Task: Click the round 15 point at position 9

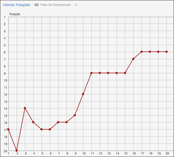Action: click(125, 73)
